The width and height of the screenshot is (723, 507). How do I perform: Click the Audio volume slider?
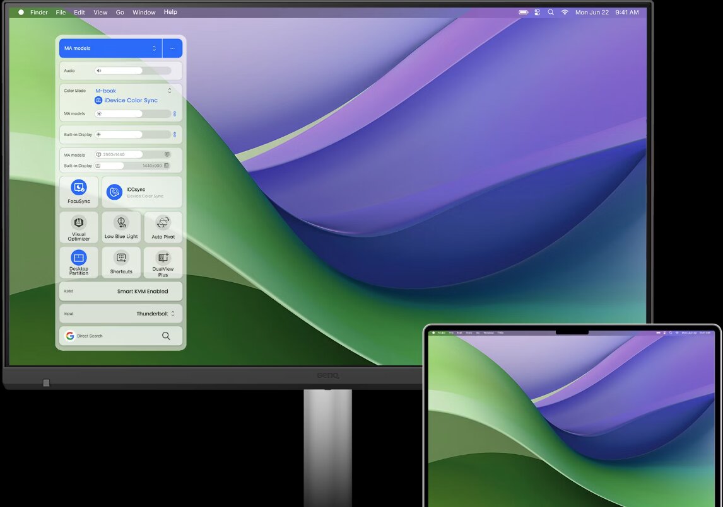[x=132, y=71]
